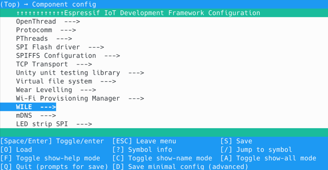Select the LED strip SPI entry

[x=42, y=124]
